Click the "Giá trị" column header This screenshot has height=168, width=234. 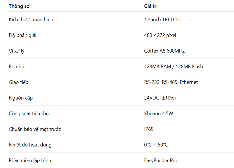[151, 6]
